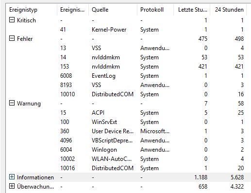The image size is (251, 193).
Task: Click the Anwendu... protocol cell for Winlogon
Action: point(155,150)
